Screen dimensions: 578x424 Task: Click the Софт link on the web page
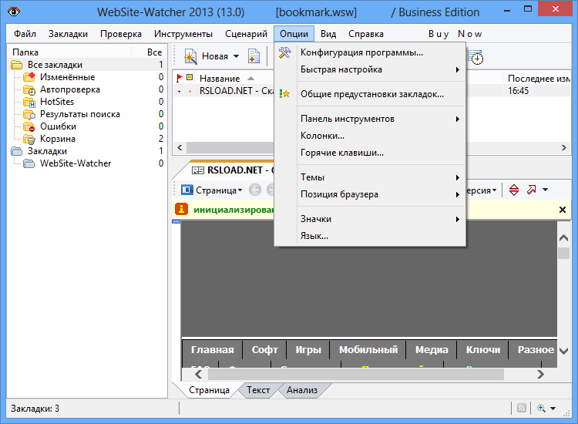264,349
